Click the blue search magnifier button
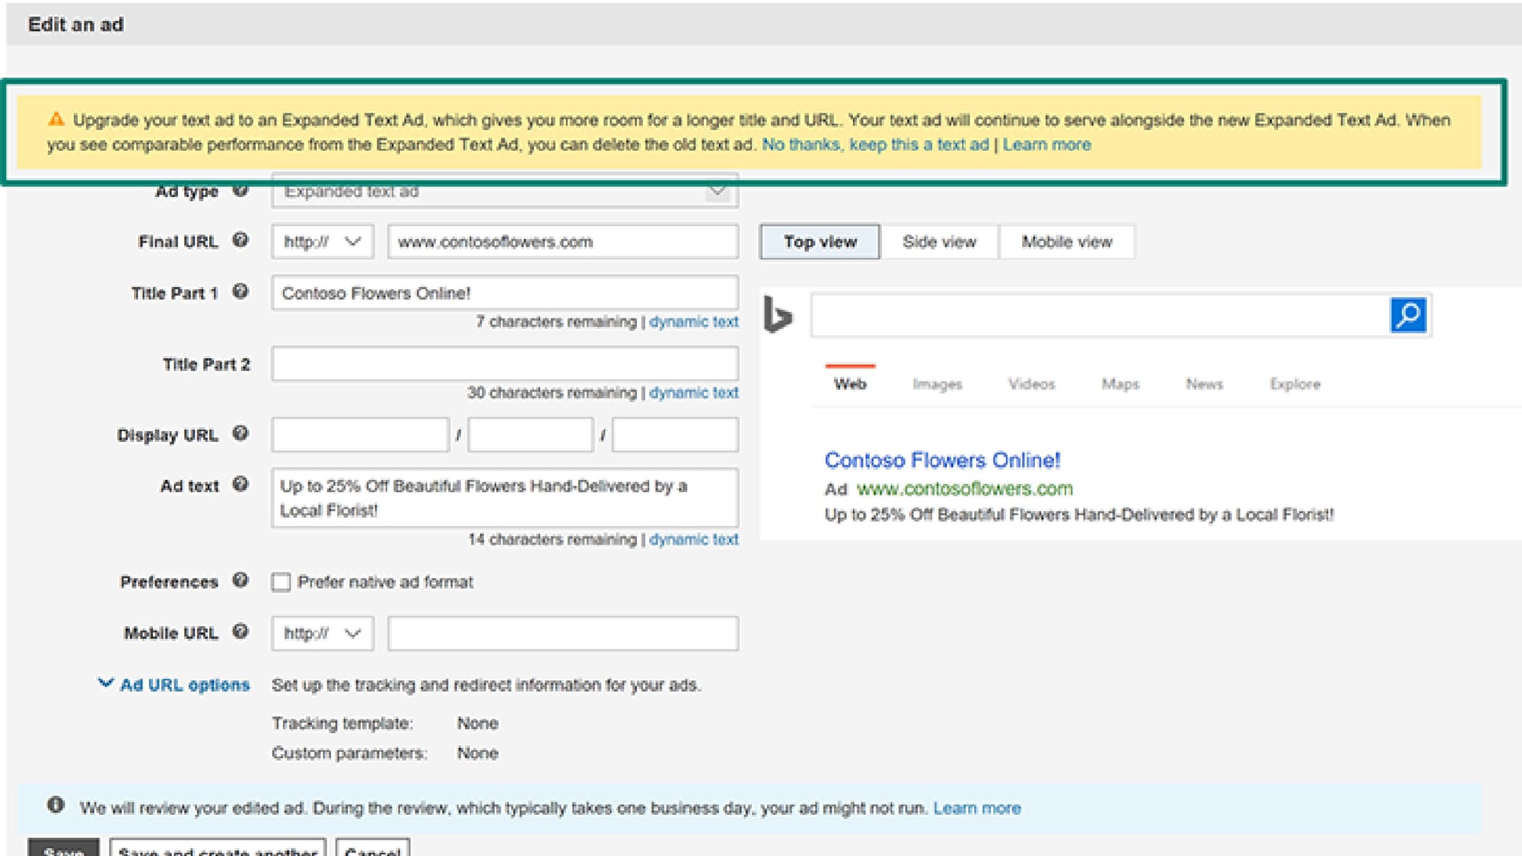The width and height of the screenshot is (1522, 856). click(1408, 315)
